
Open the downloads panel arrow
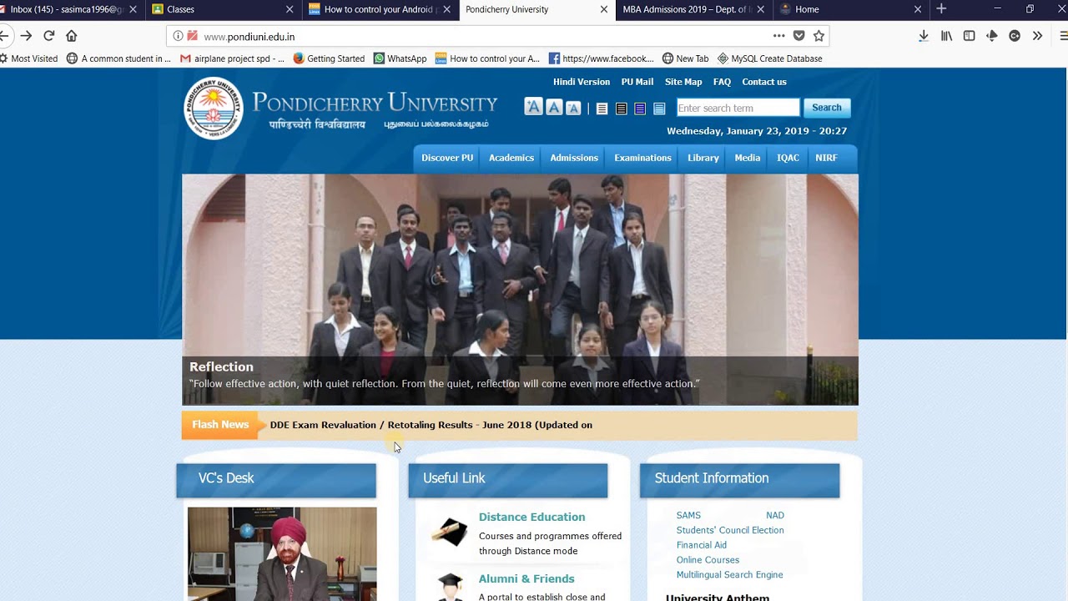[923, 36]
